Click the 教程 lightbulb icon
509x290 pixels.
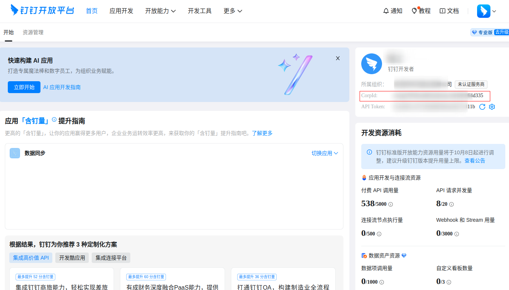point(415,11)
